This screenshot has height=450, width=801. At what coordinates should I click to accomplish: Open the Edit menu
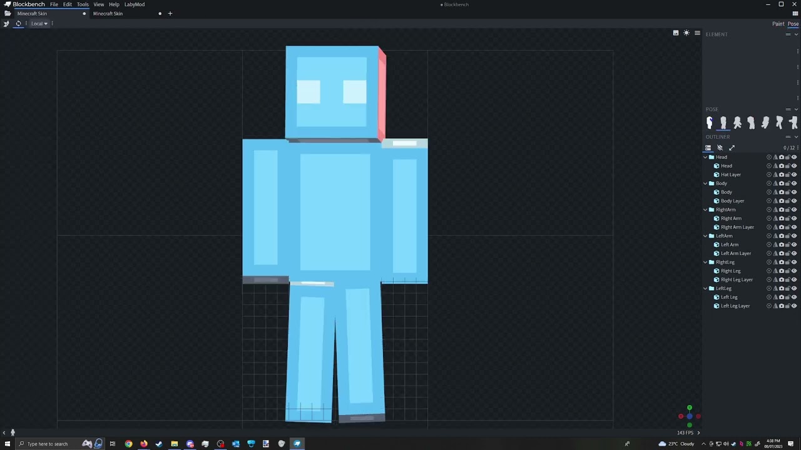point(68,4)
